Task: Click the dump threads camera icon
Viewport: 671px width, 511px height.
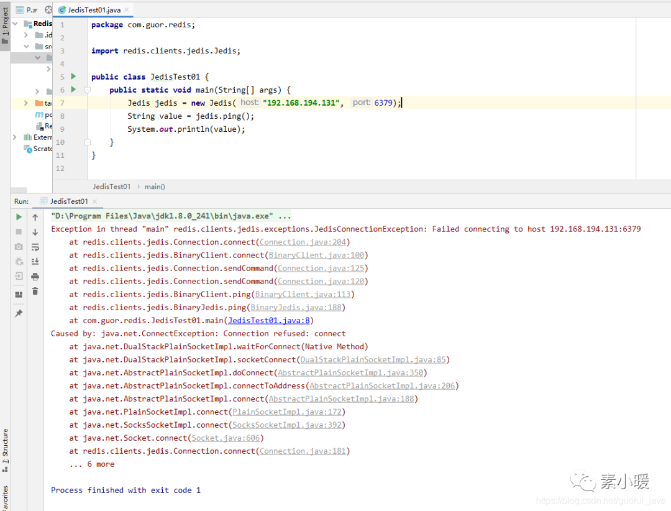Action: tap(19, 247)
